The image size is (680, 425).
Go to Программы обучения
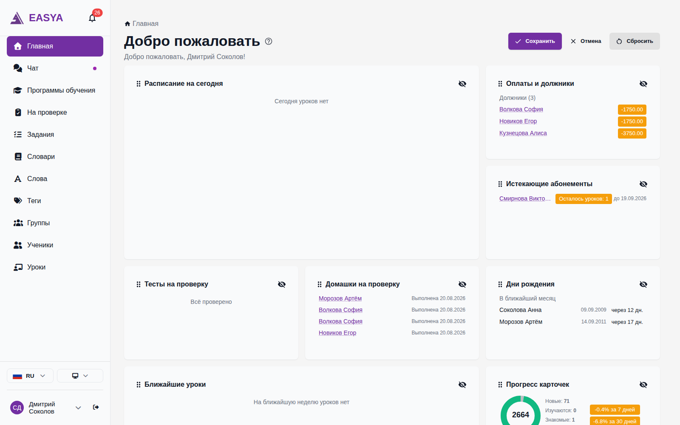[55, 91]
